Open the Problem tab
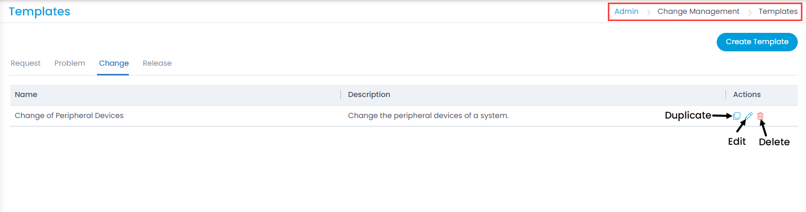806x212 pixels. 70,63
